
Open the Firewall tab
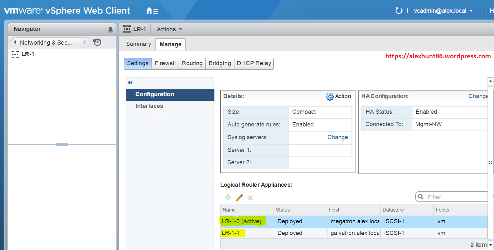click(165, 63)
